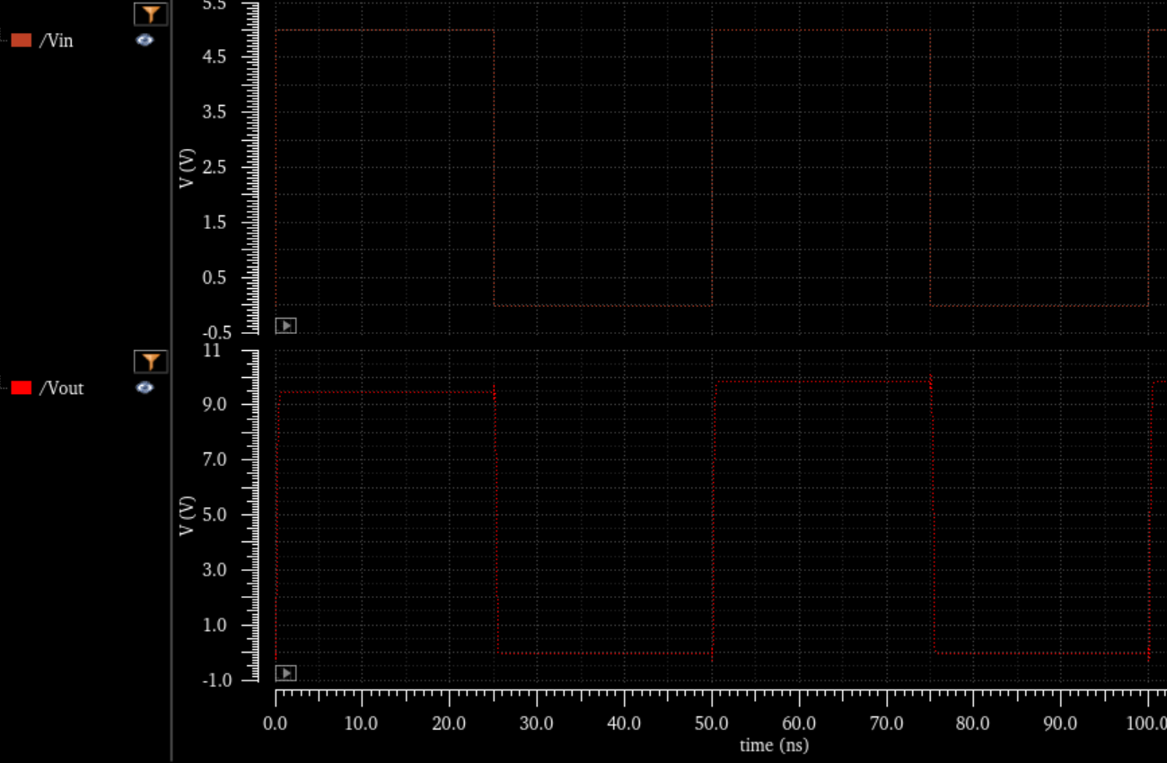Screen dimensions: 1167x763
Task: Click the filter funnel icon above /Vin
Action: [151, 13]
